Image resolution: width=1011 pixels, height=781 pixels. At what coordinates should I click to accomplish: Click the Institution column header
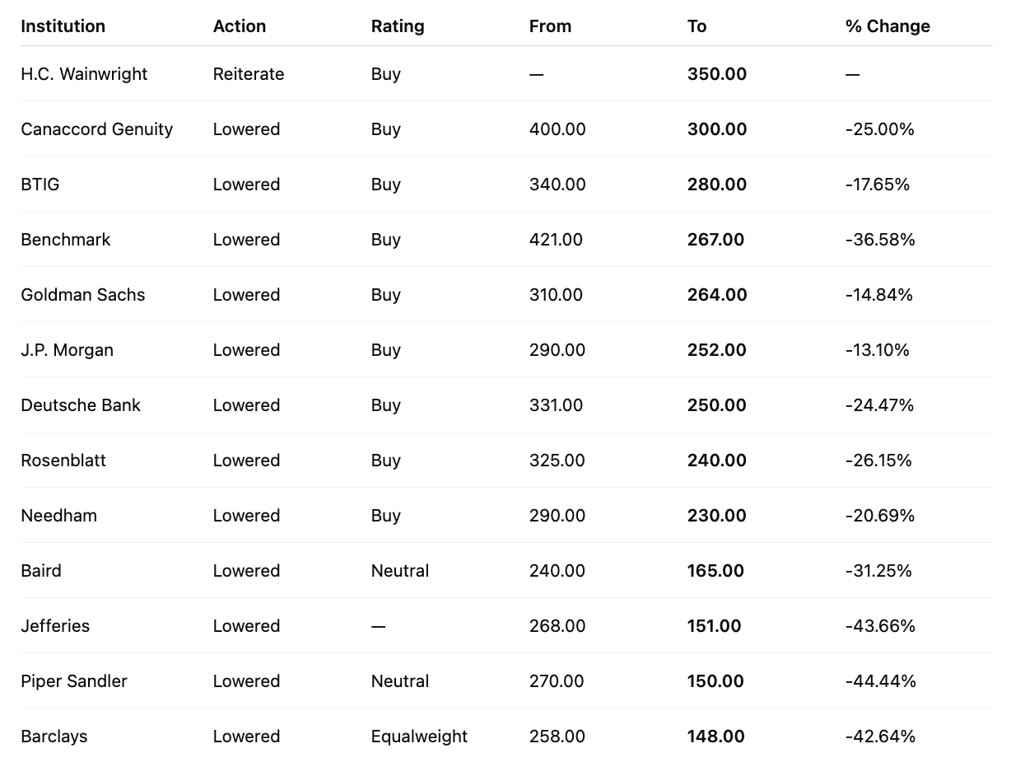point(63,26)
